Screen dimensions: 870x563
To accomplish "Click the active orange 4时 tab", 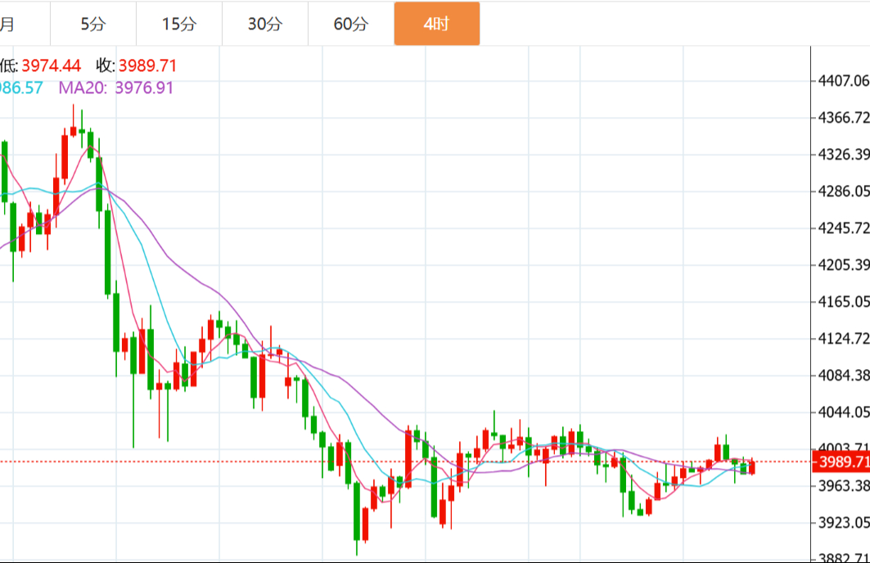I will tap(437, 24).
